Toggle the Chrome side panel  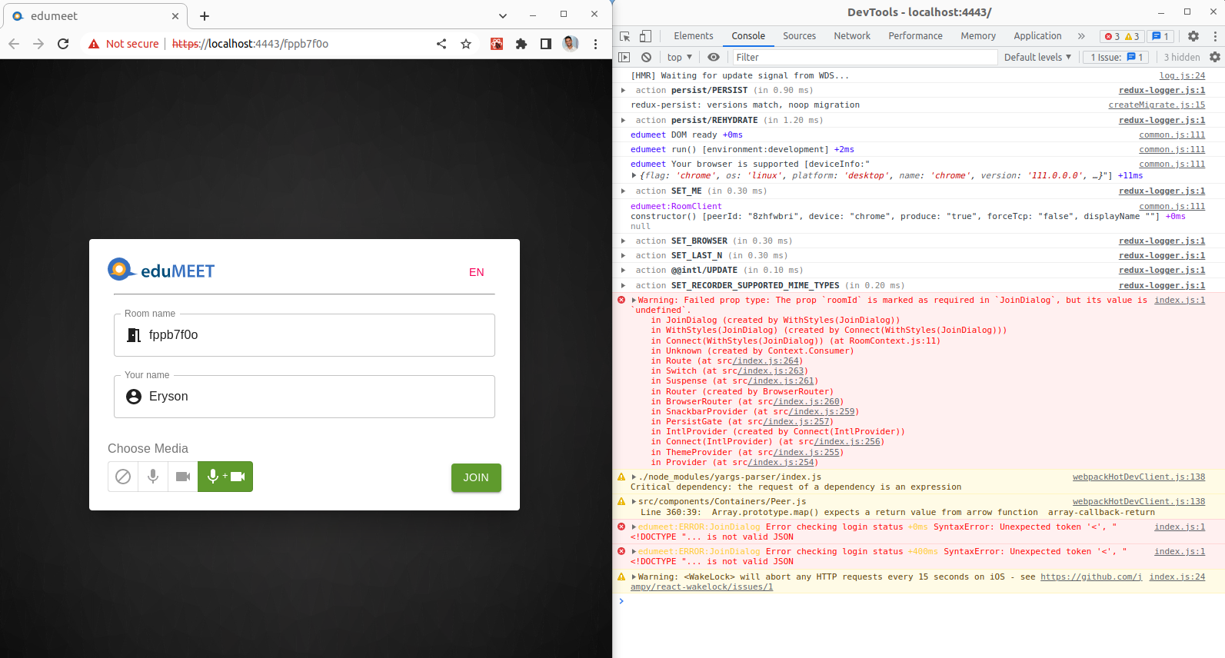[x=546, y=44]
